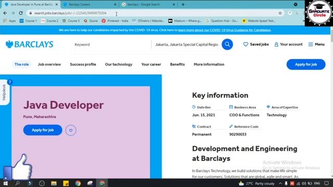Screen dimensions: 333x187
Task: Click ENG language indicator
Action: [x=317, y=183]
